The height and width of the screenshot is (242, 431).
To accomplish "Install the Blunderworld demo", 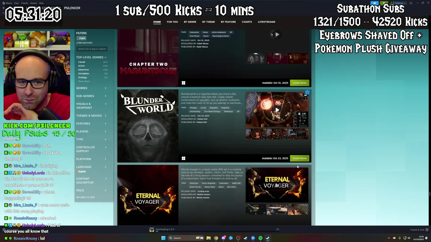I will point(299,158).
